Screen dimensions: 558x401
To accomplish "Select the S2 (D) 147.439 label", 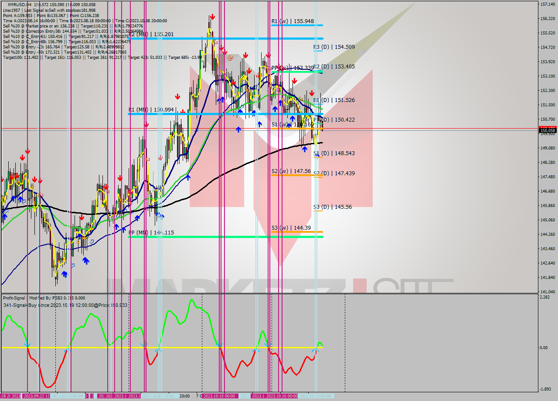I will [334, 173].
